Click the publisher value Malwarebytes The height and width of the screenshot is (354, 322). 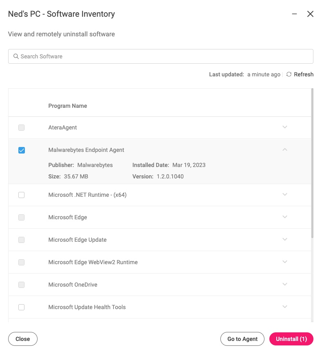pos(95,165)
